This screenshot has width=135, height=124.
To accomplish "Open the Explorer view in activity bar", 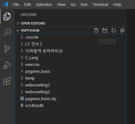I will 7,16.
